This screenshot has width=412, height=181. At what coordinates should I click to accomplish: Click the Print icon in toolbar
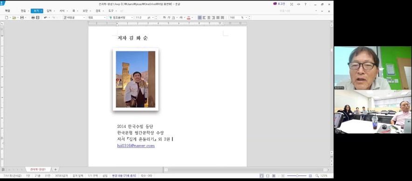pos(33,18)
